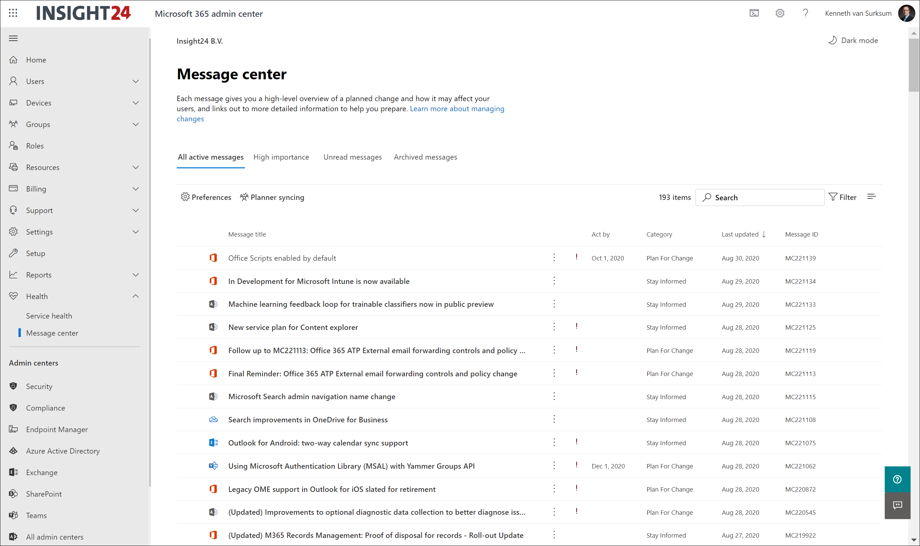Open more actions for Machine learning feedback message

point(554,304)
